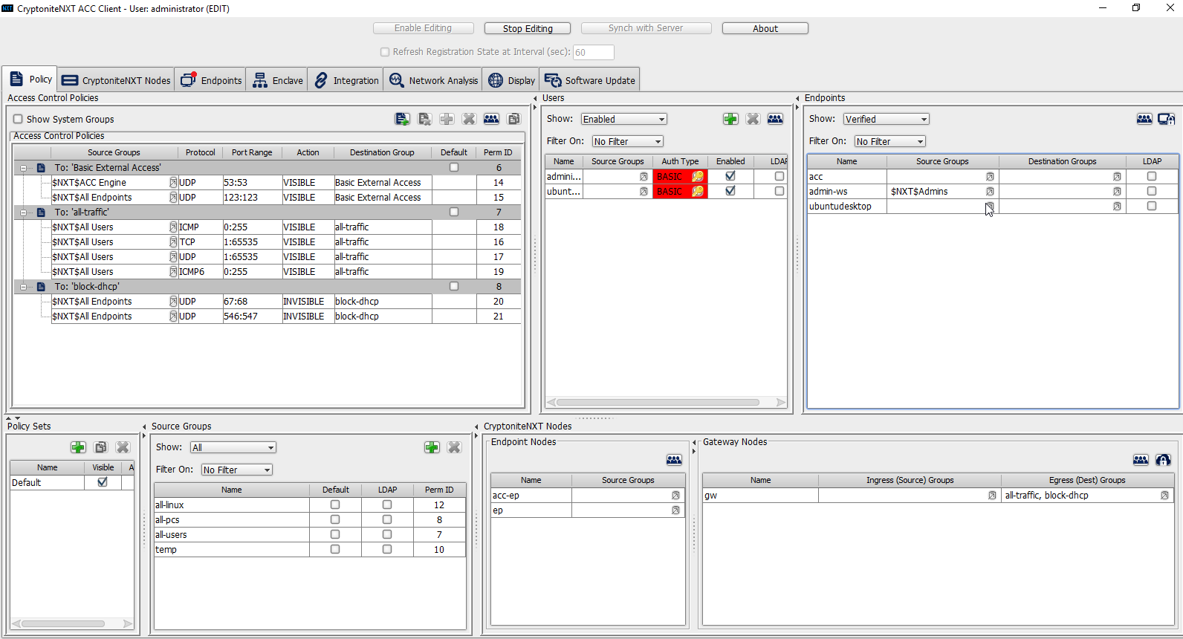Open Endpoints Filter On dropdown
The image size is (1183, 639).
coord(890,141)
